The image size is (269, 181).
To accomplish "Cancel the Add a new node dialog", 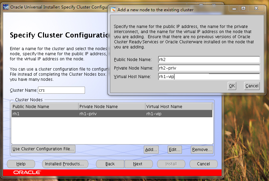I will tap(252, 86).
